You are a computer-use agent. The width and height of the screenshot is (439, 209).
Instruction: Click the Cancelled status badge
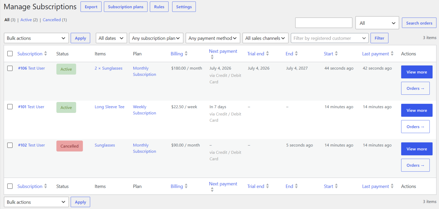pyautogui.click(x=70, y=146)
